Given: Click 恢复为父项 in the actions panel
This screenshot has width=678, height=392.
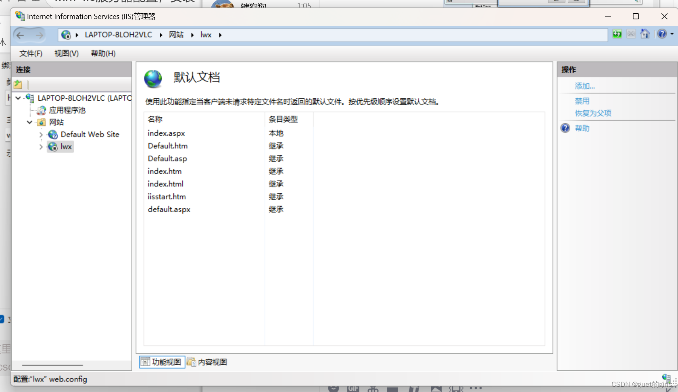Looking at the screenshot, I should [592, 113].
